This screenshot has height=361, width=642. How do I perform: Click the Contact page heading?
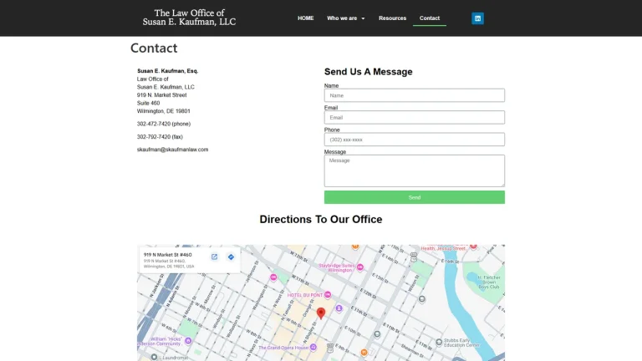[154, 48]
